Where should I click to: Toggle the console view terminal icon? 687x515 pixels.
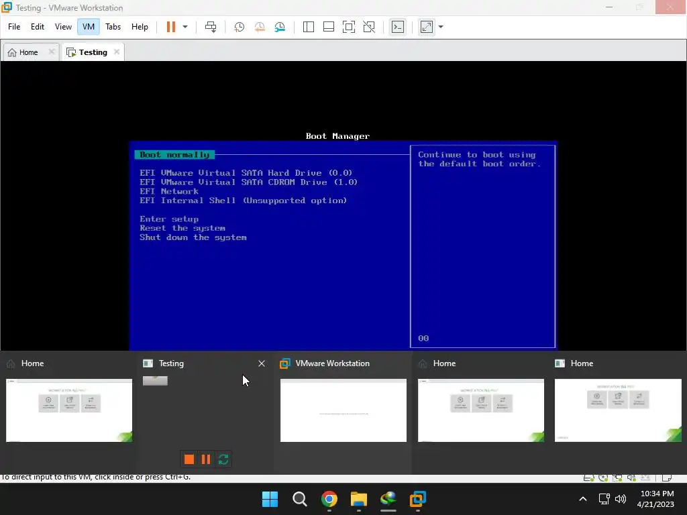pos(398,27)
